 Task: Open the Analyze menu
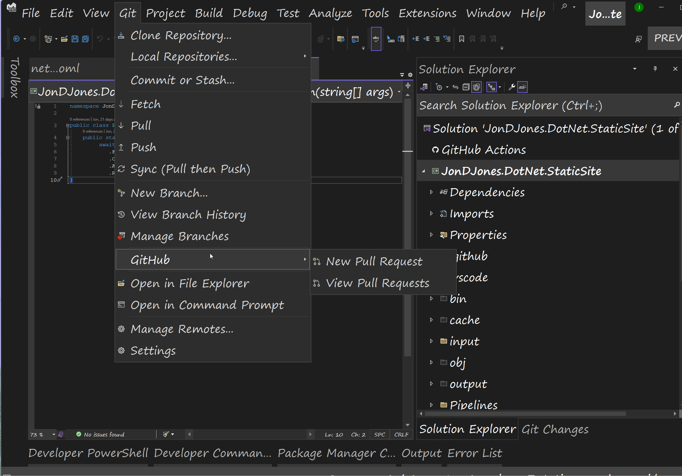(x=330, y=13)
